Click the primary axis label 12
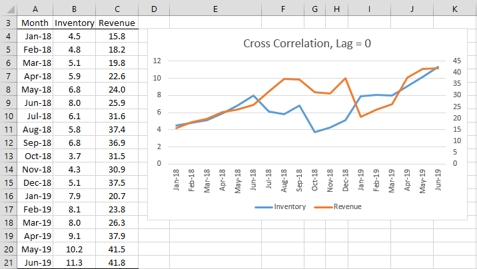 [157, 61]
